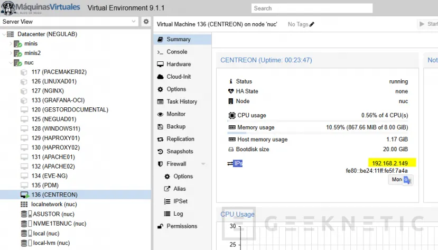
Task: Click the Datacenter server icon in the tree
Action: 11,34
